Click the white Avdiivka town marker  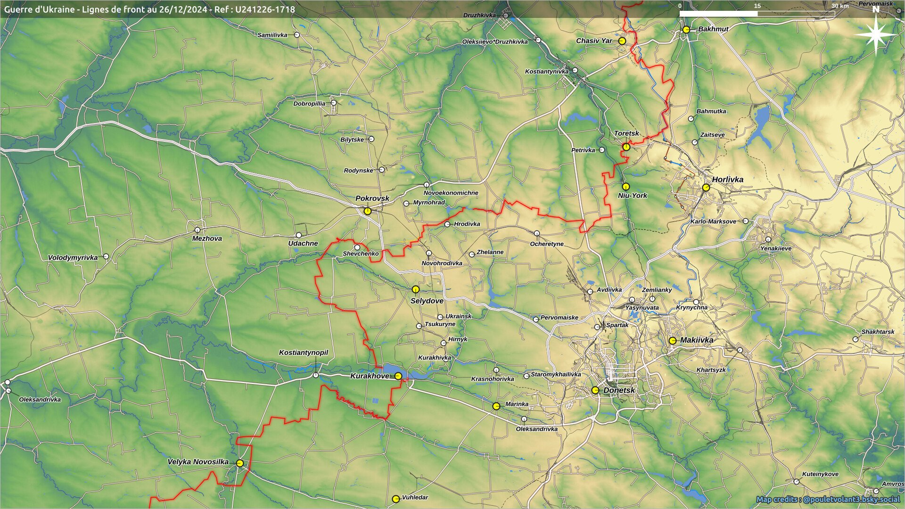[590, 292]
